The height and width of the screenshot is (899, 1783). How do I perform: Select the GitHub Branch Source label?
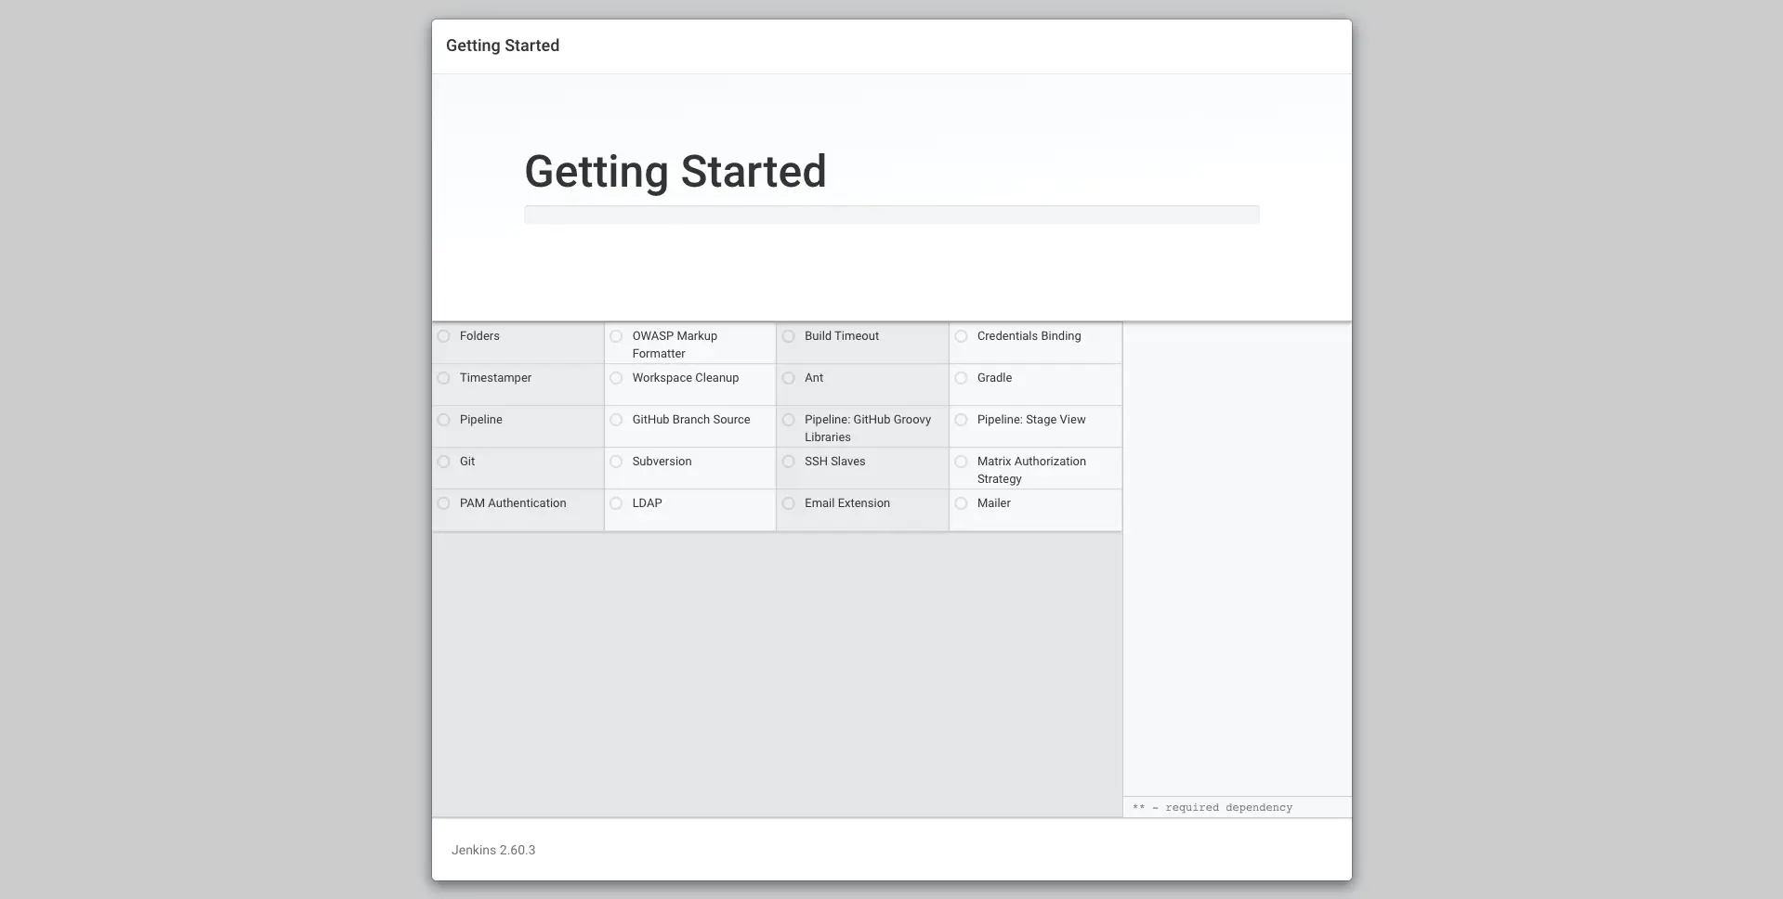tap(691, 420)
